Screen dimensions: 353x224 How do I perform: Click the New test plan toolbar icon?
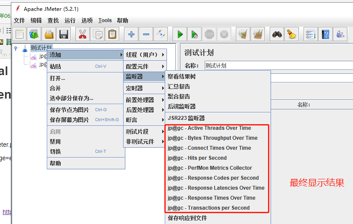point(20,34)
